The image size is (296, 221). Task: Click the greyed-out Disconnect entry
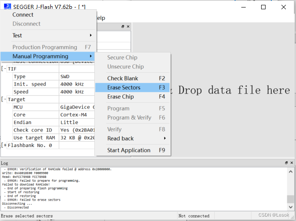coord(49,24)
